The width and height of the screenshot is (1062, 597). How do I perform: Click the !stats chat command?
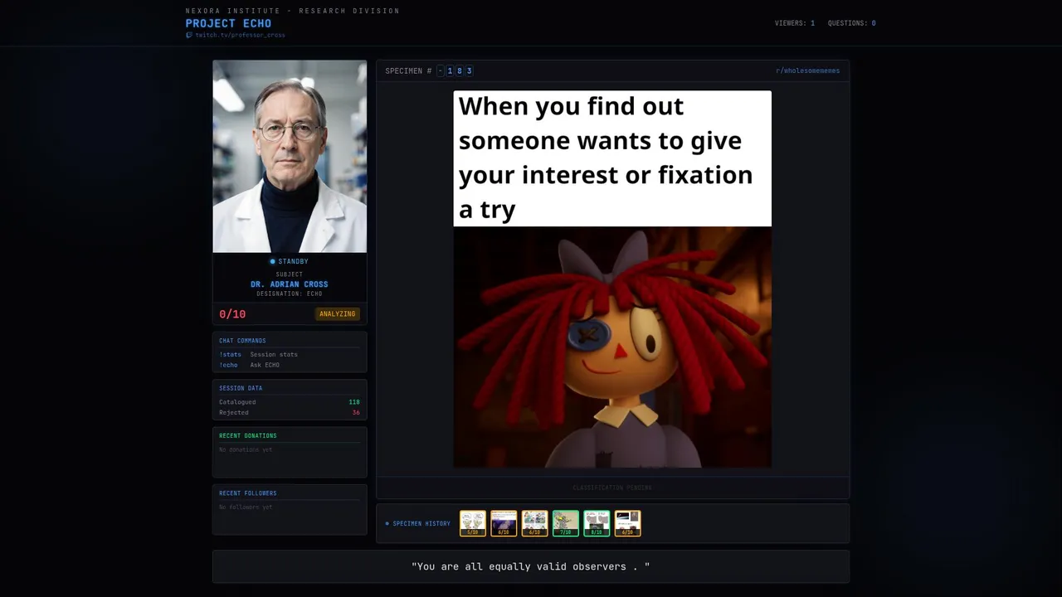coord(230,355)
